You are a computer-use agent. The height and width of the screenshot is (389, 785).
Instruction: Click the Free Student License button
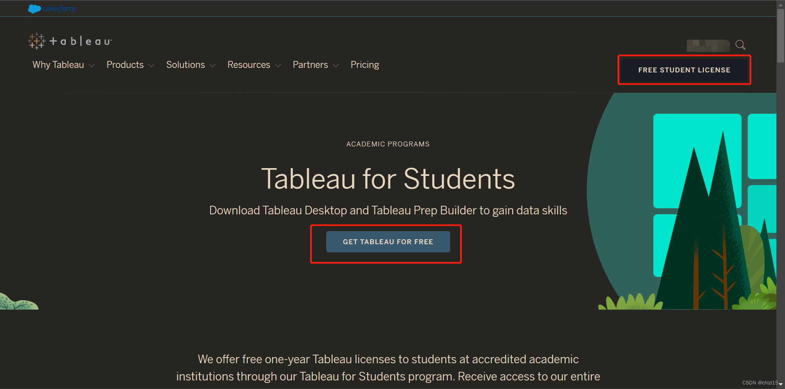pos(684,70)
